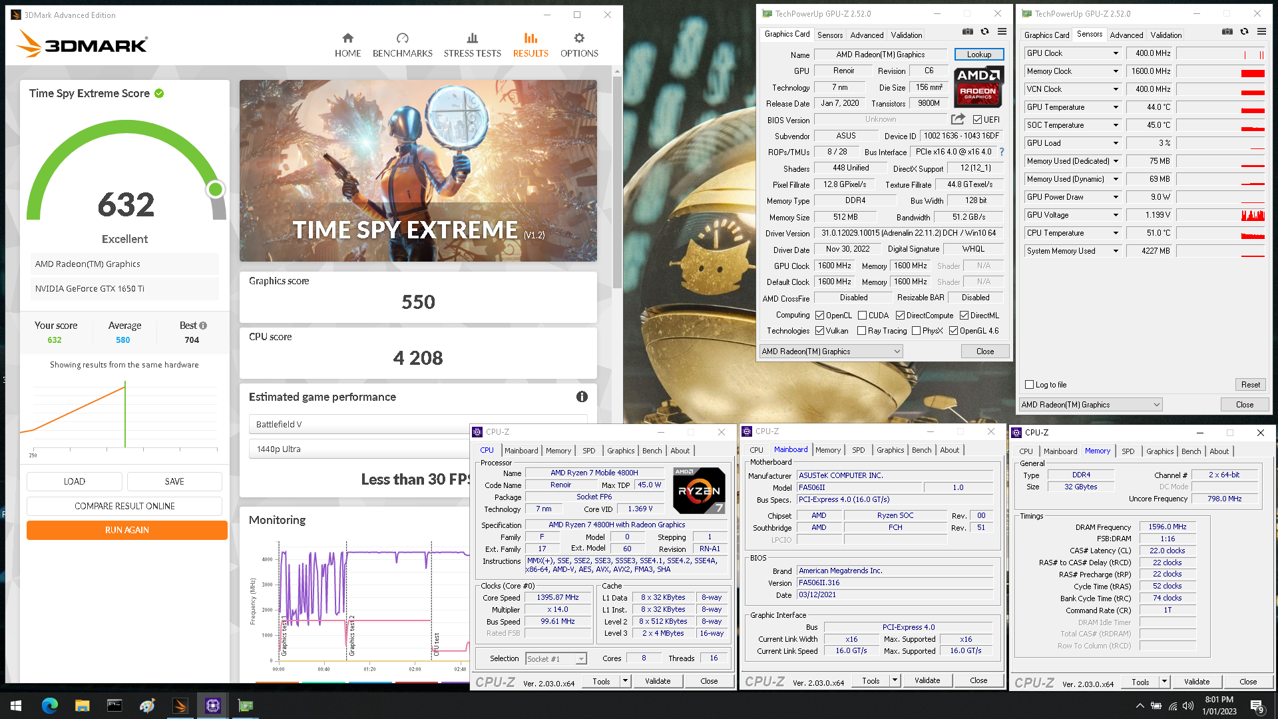Toggle UEFI checkbox in GPU-Z
The height and width of the screenshot is (719, 1278).
click(x=977, y=120)
